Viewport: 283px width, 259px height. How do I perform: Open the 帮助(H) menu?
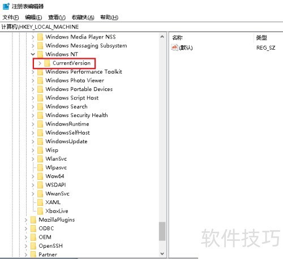pos(109,18)
